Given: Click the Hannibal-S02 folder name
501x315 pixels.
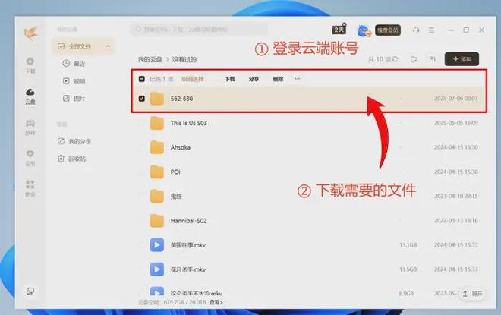Looking at the screenshot, I should (188, 221).
